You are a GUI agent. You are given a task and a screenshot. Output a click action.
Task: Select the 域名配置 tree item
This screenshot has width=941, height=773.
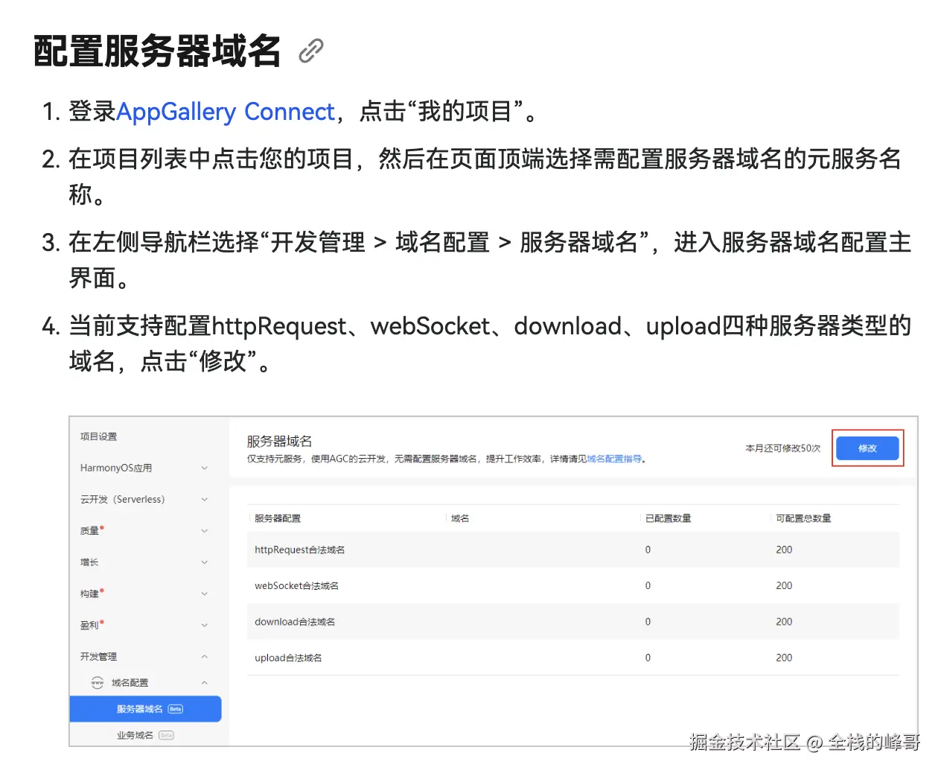tap(130, 682)
